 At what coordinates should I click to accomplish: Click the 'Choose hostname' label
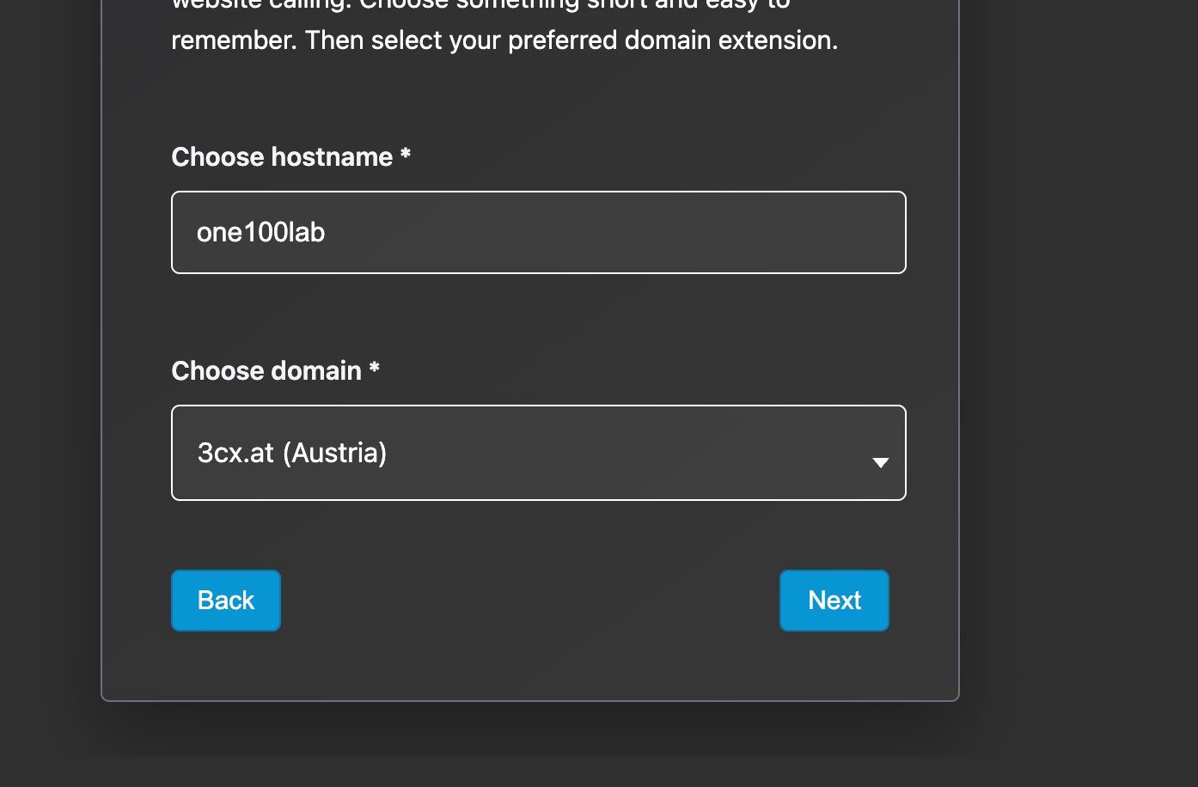(282, 157)
